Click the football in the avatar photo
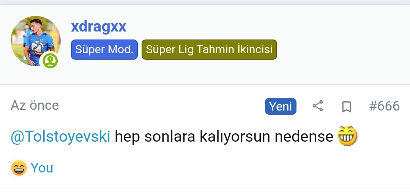410x196 pixels. 37,47
